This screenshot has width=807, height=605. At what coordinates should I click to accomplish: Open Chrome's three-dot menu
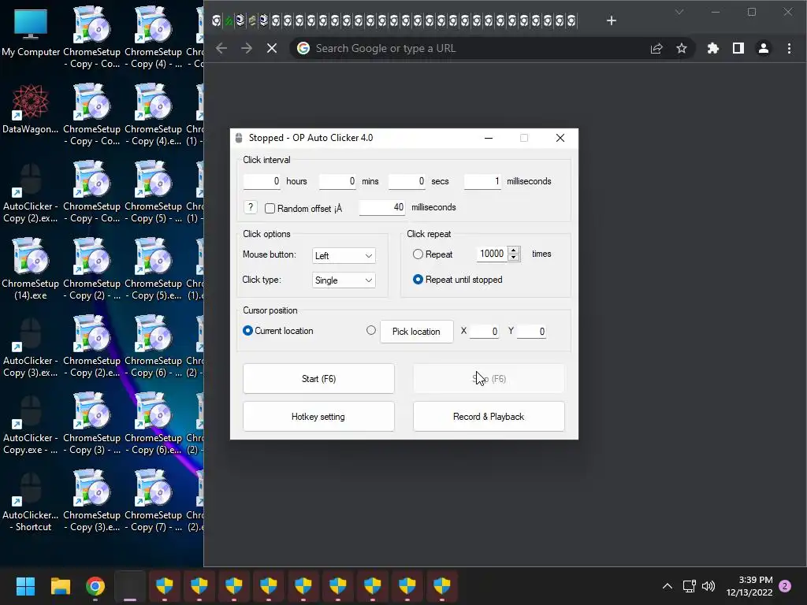coord(789,48)
